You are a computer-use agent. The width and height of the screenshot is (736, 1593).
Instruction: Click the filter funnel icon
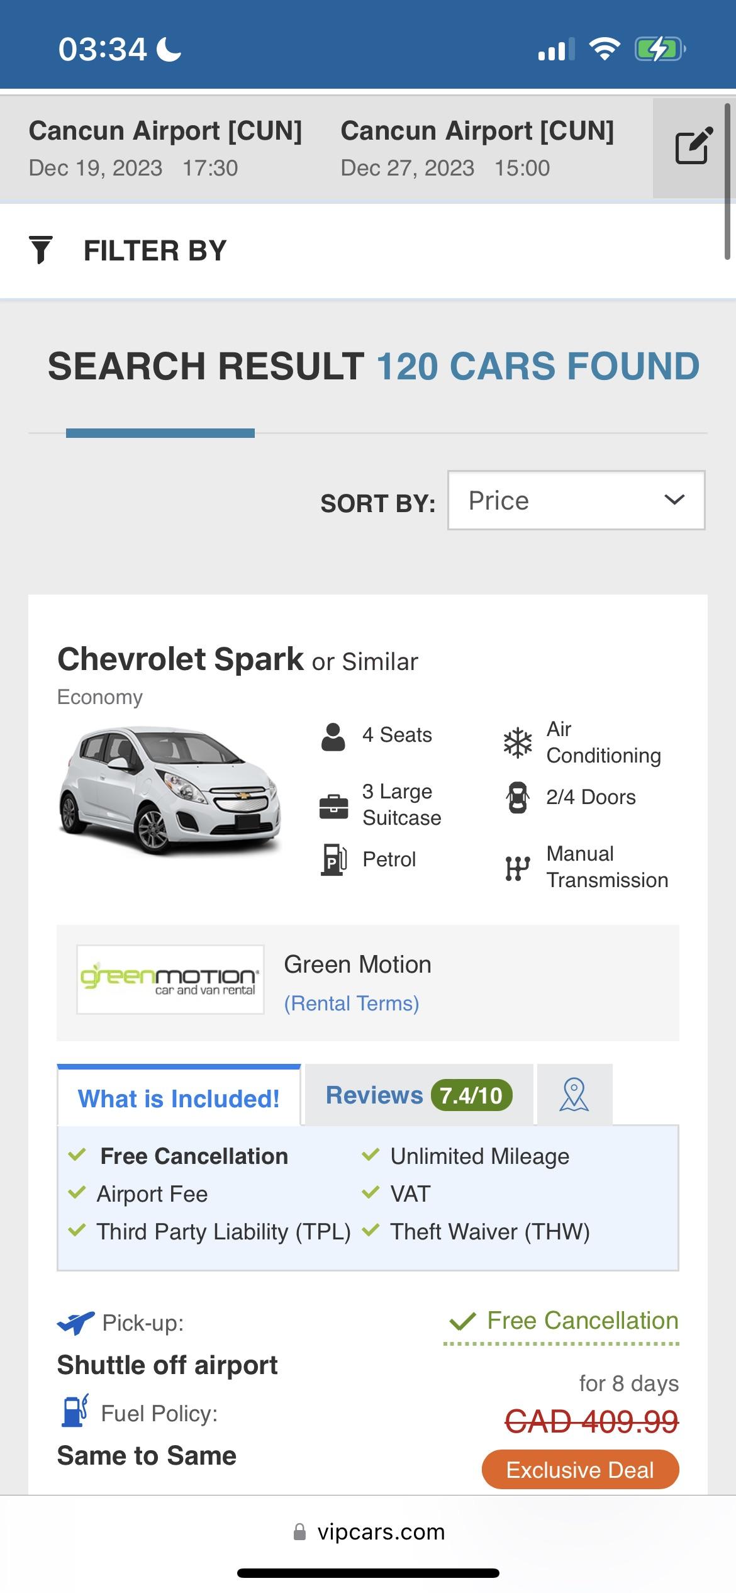pyautogui.click(x=42, y=250)
